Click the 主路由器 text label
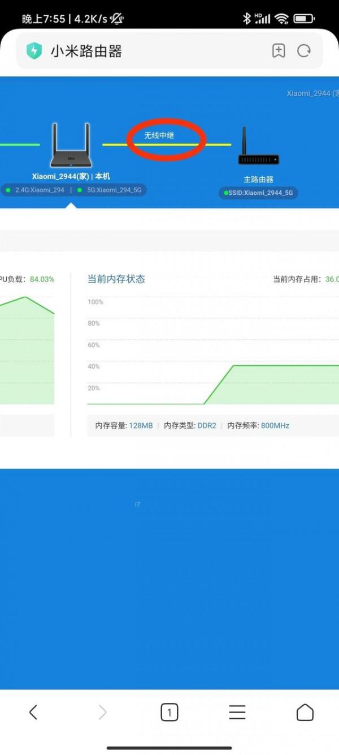339x755 pixels. (258, 179)
